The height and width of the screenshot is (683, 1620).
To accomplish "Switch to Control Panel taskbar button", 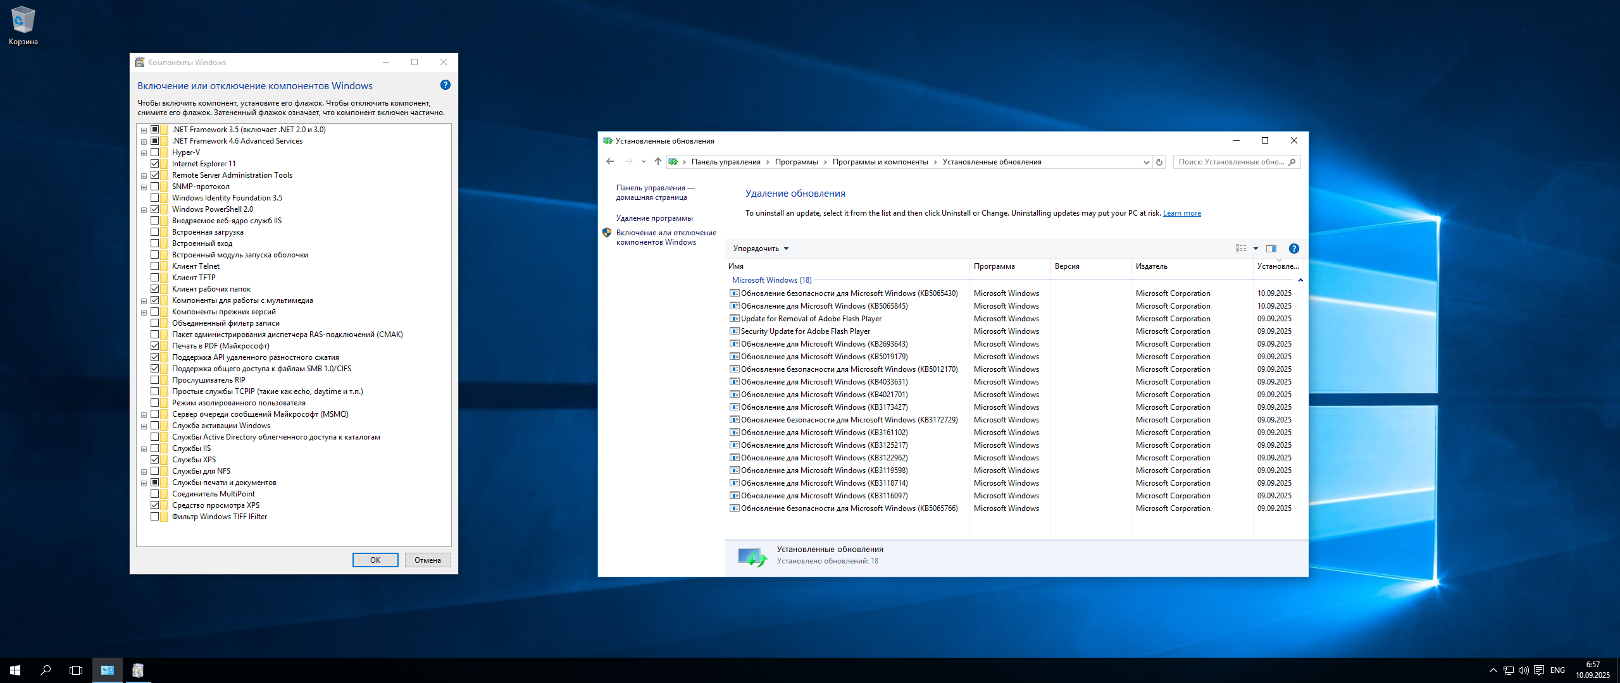I will click(x=108, y=670).
